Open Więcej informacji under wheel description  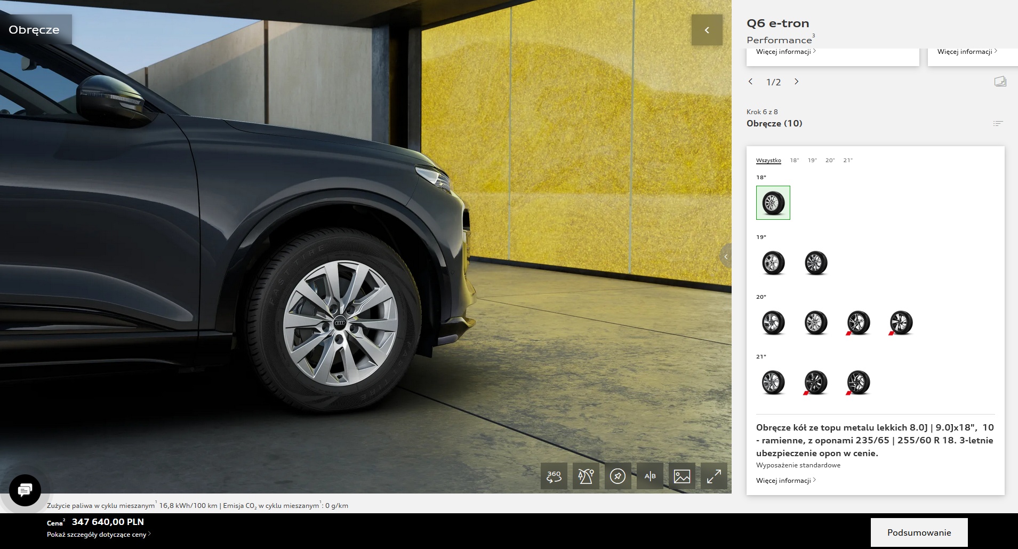[x=786, y=481]
